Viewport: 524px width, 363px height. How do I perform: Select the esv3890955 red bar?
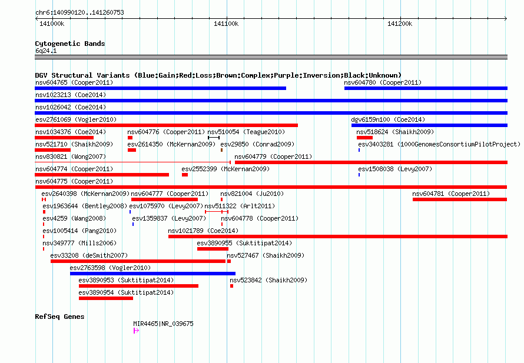[213, 249]
